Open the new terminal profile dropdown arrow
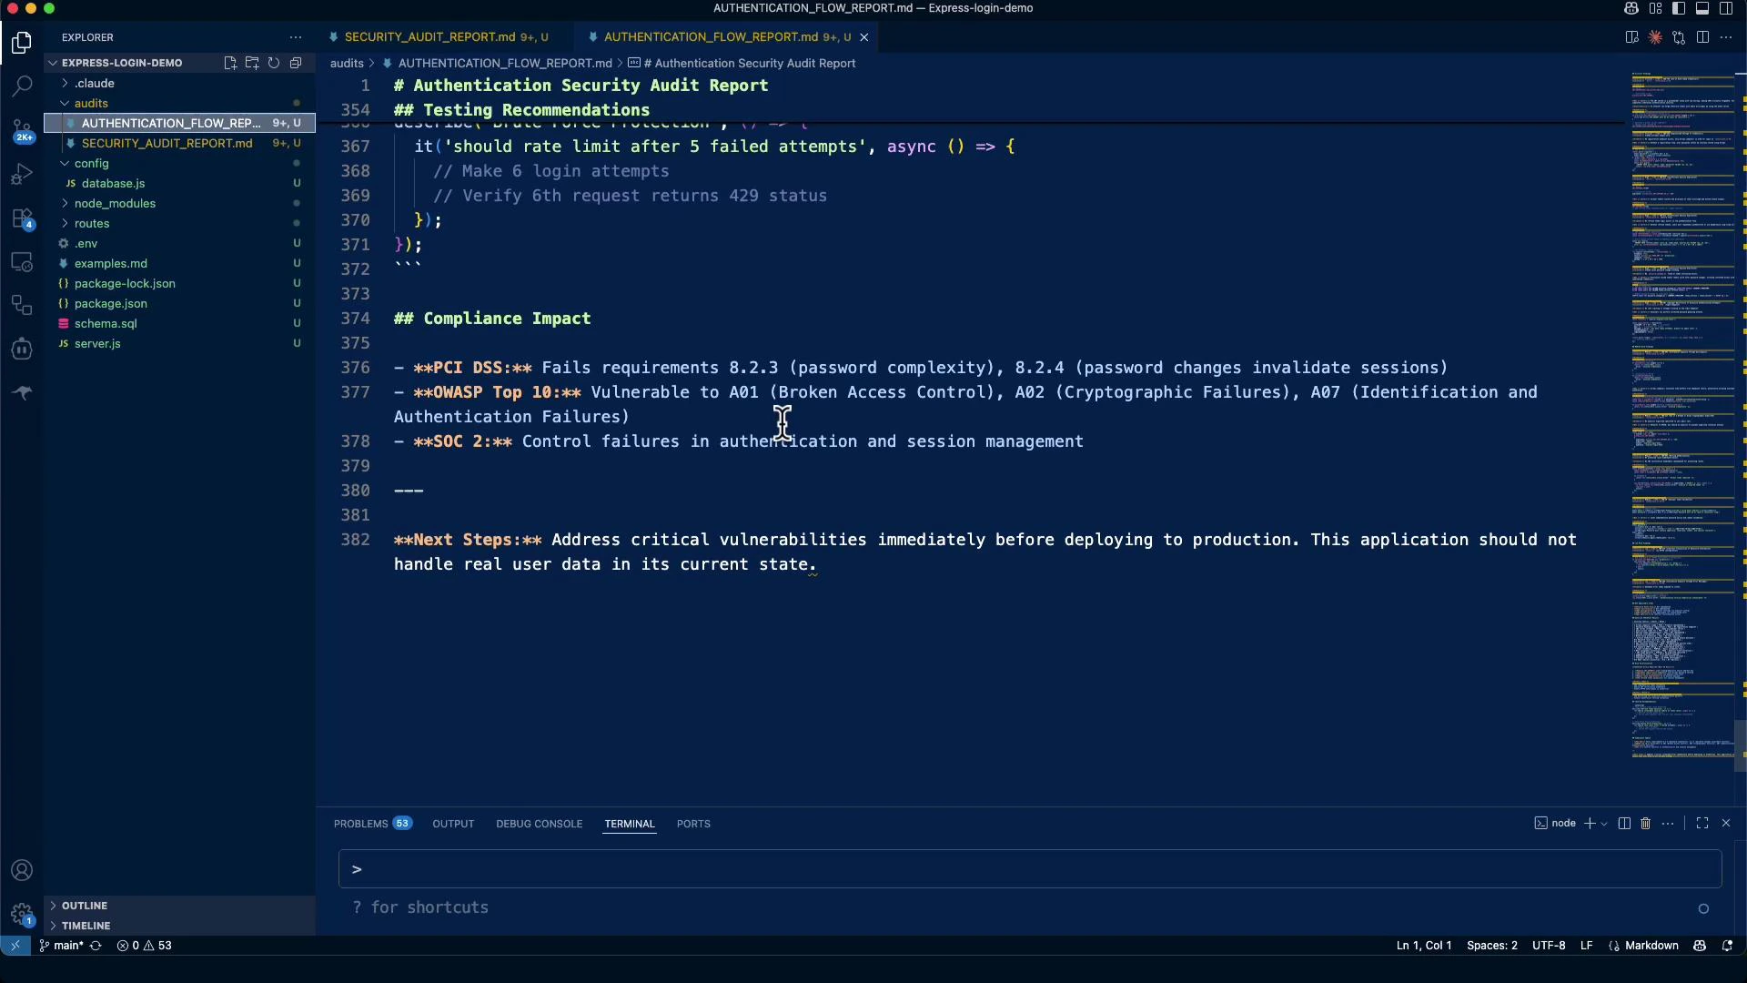Image resolution: width=1747 pixels, height=983 pixels. [1604, 823]
